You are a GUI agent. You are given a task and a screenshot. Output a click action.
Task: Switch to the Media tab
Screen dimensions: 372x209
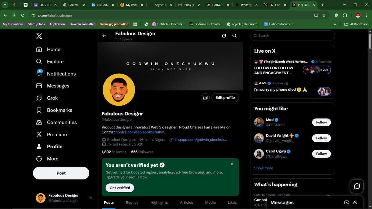pos(210,202)
